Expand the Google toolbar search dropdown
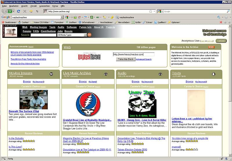Screen dimensions: 232x161 [62, 17]
